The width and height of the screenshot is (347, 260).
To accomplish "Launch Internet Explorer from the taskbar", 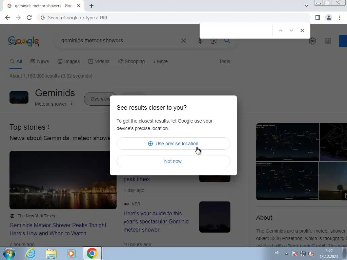I will (x=30, y=253).
